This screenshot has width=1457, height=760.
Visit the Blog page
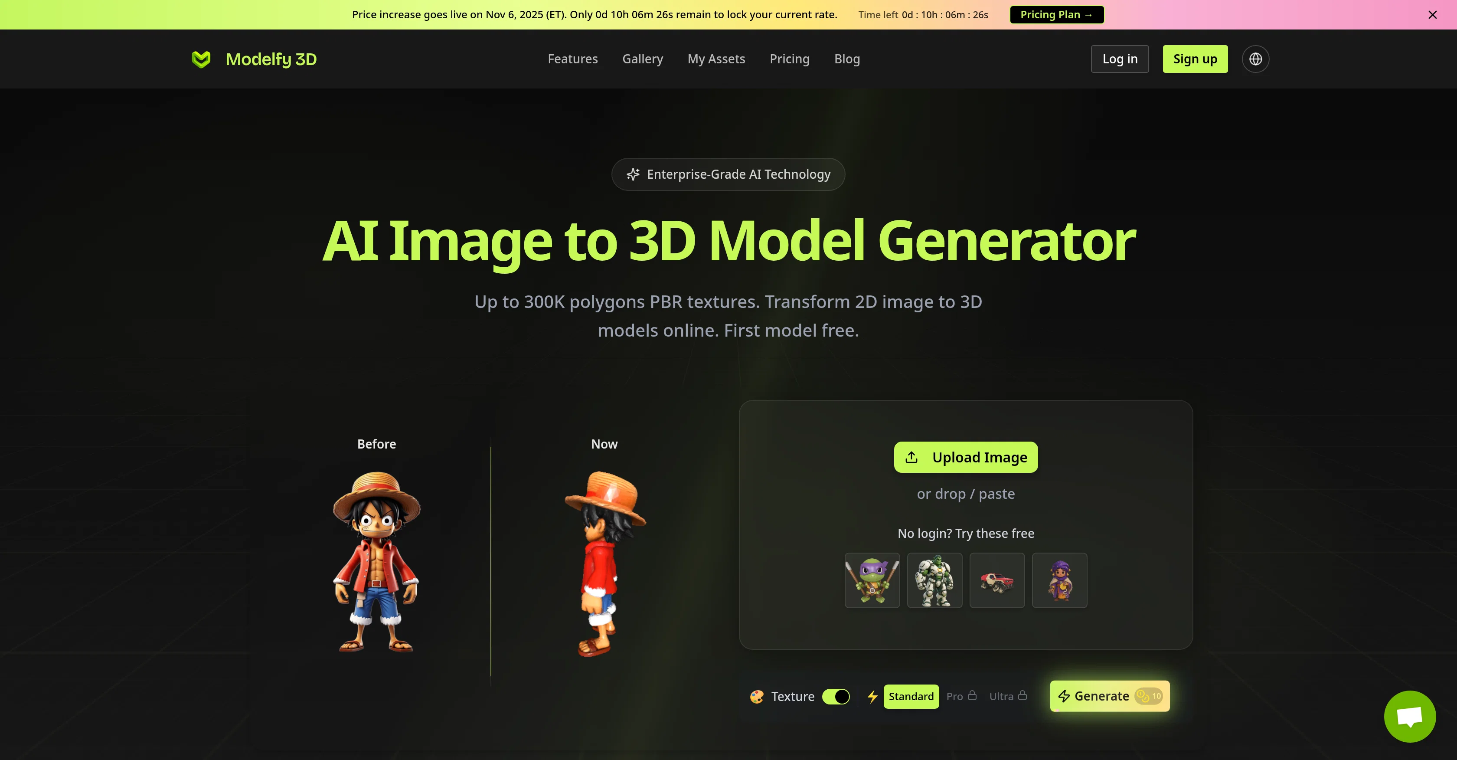click(847, 59)
